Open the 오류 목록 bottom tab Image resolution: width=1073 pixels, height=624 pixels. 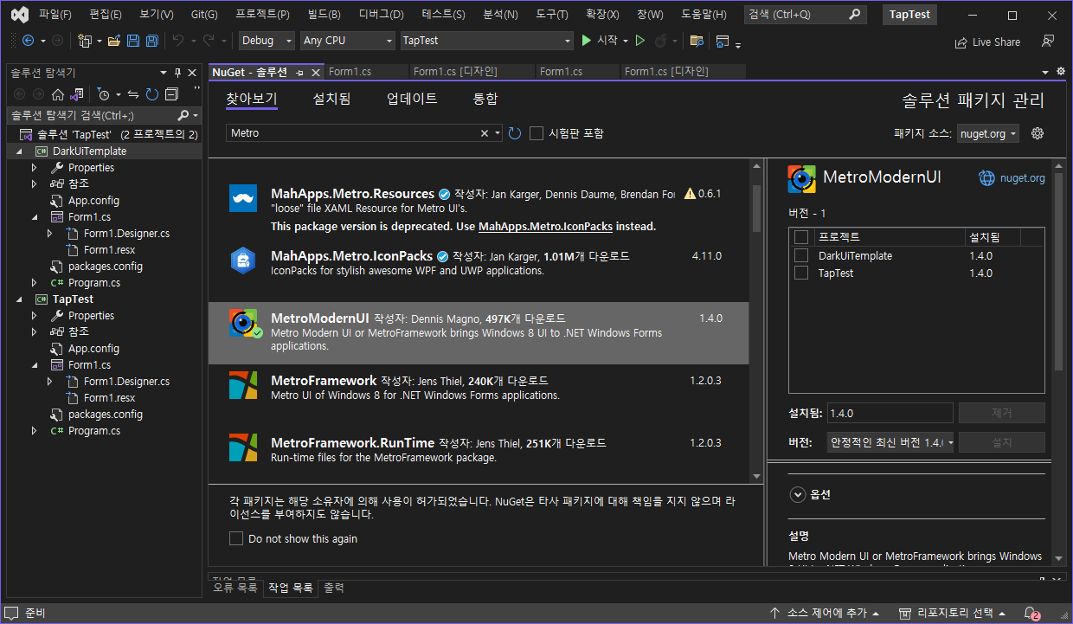point(235,588)
